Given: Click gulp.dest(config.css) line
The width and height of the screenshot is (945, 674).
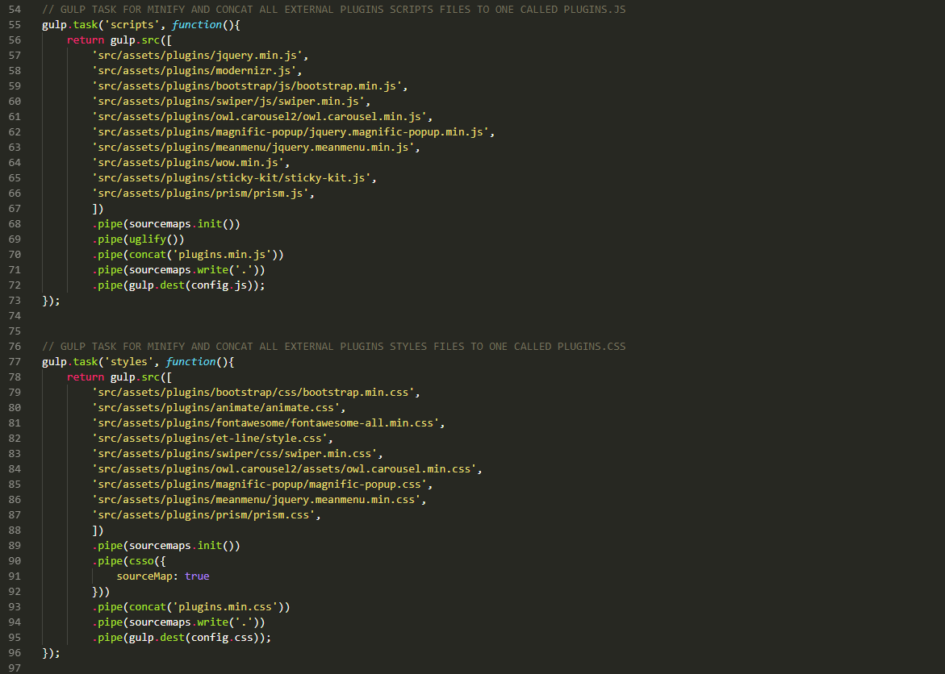Looking at the screenshot, I should coord(182,638).
